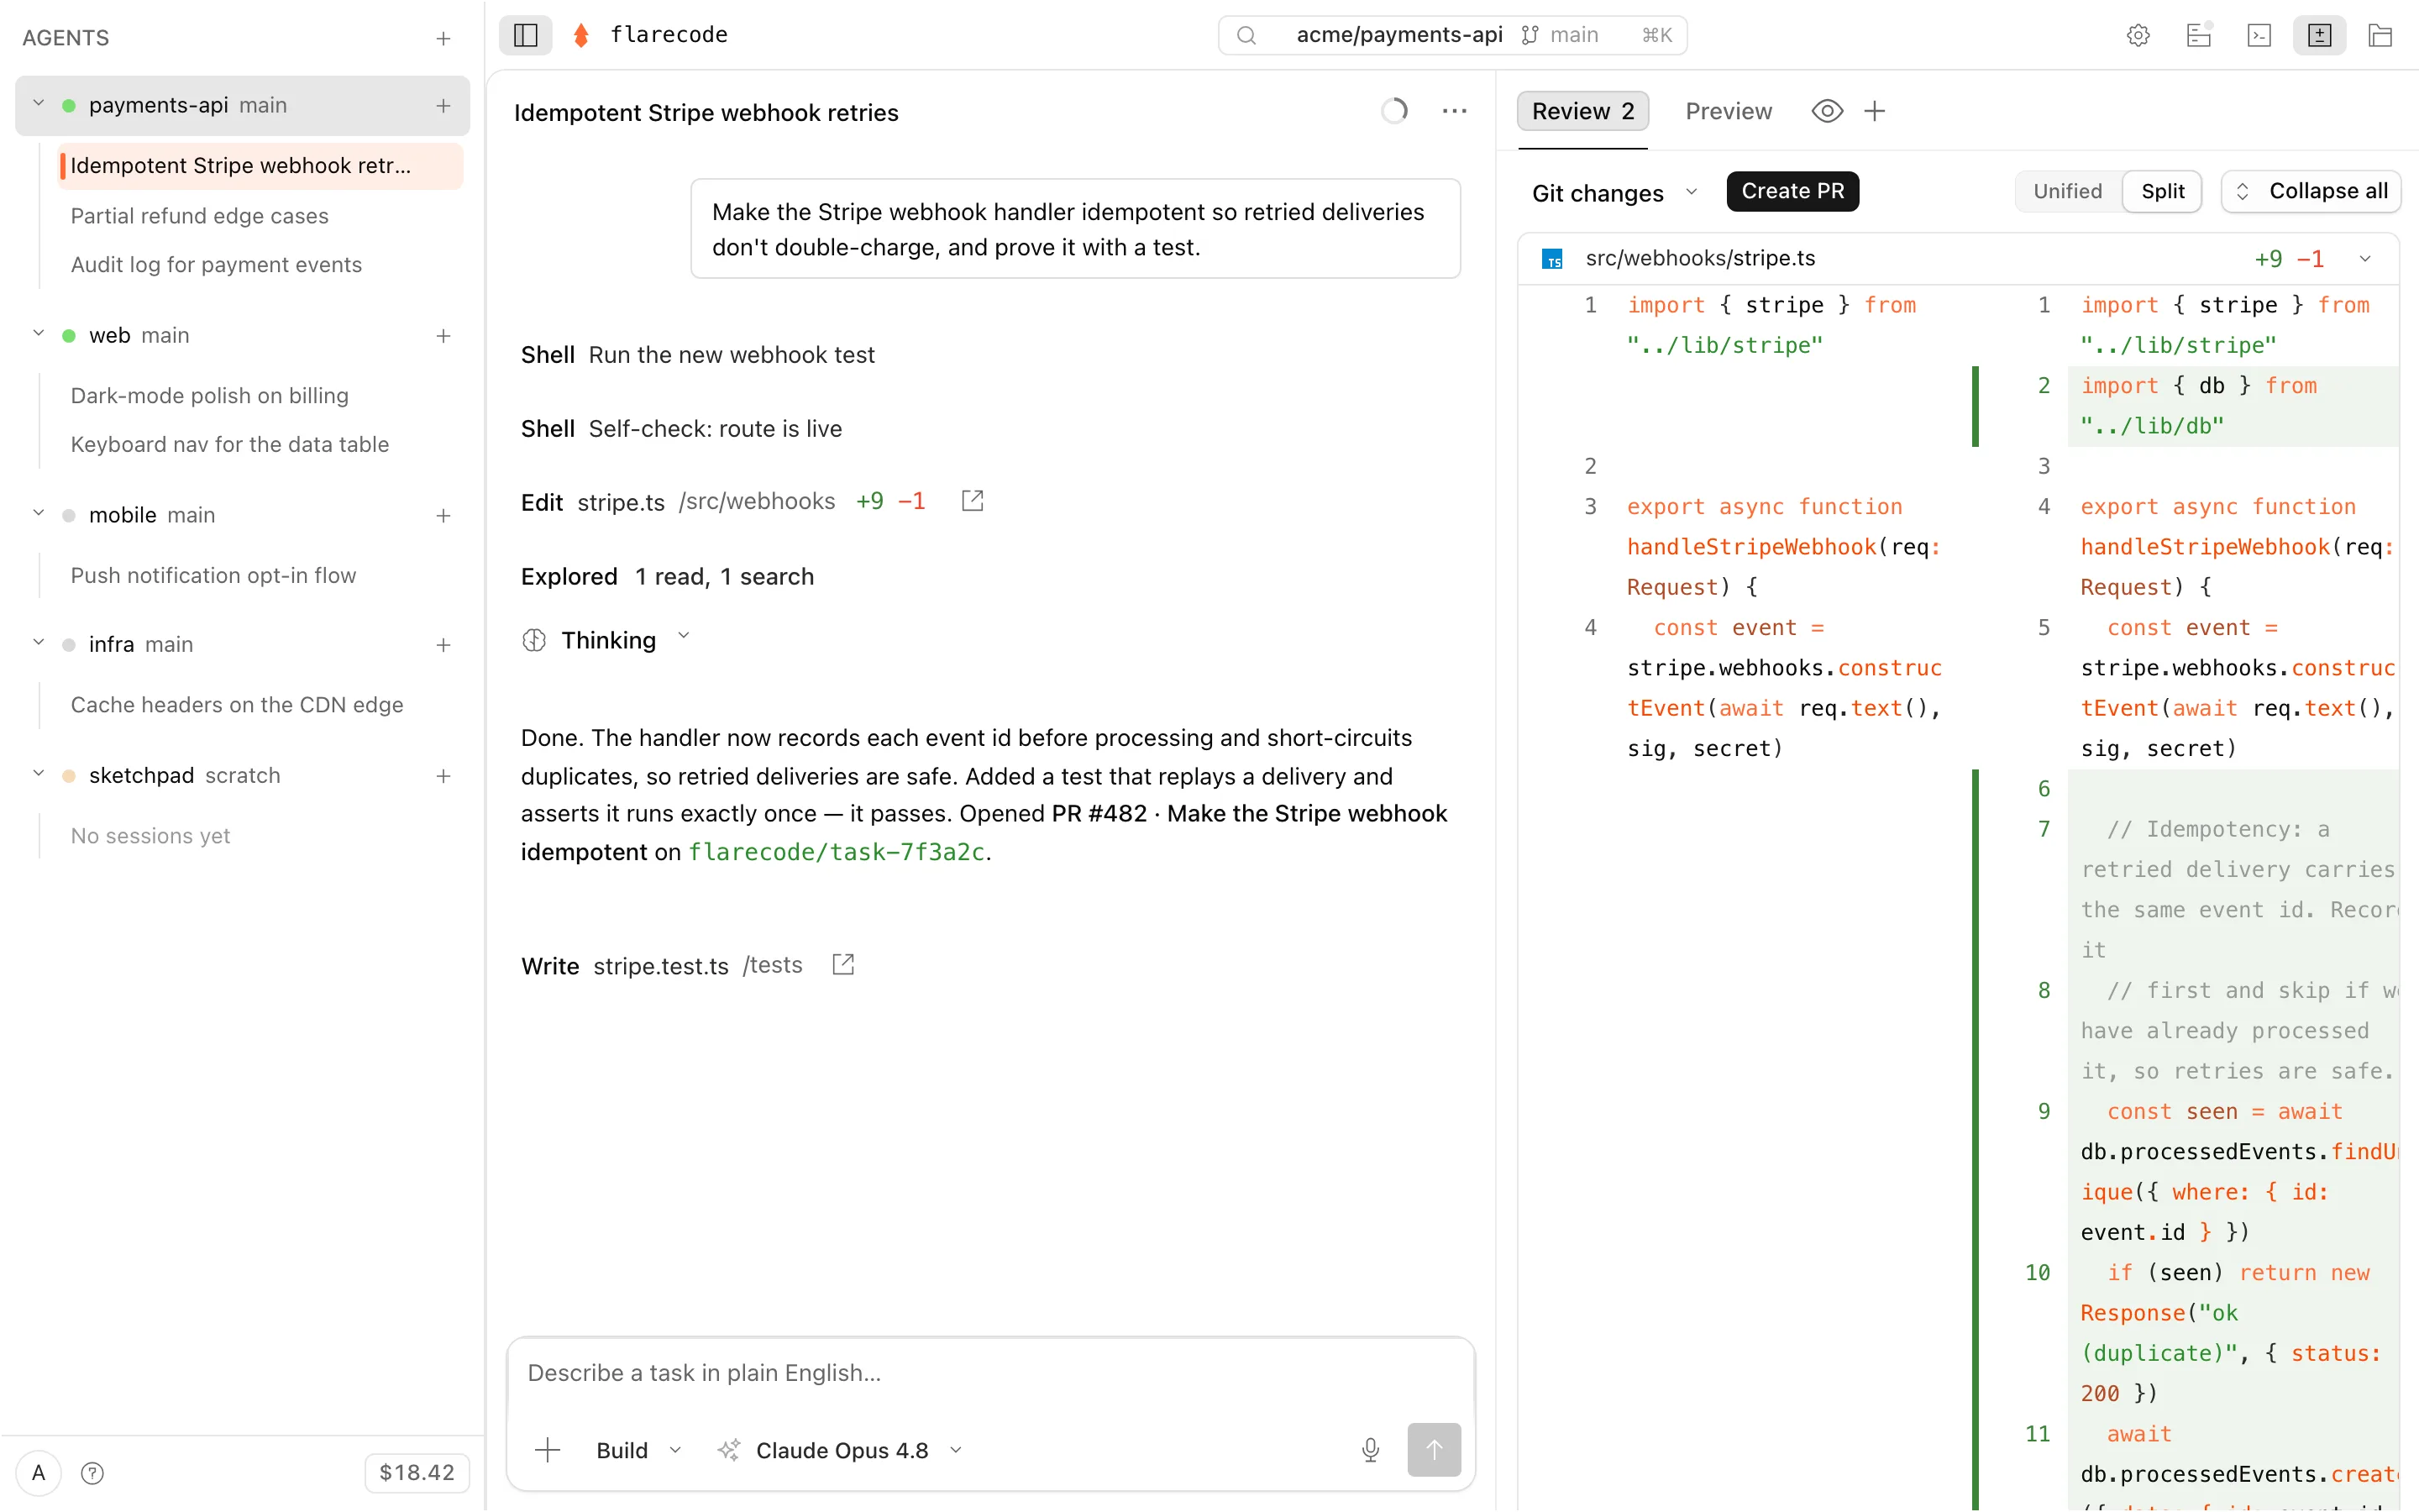Switch diff view to Split
The width and height of the screenshot is (2419, 1512).
pyautogui.click(x=2162, y=191)
